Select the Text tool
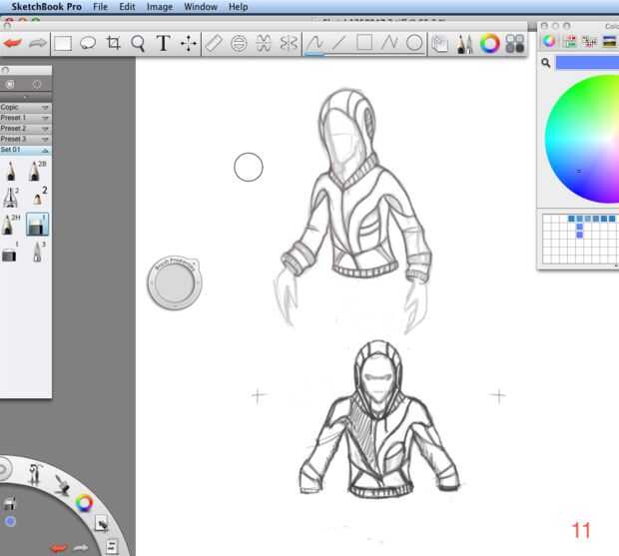Viewport: 619px width, 556px height. click(x=163, y=43)
